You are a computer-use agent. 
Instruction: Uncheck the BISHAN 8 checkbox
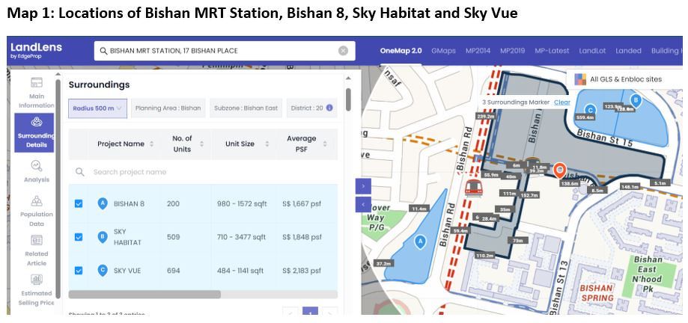[x=79, y=204]
